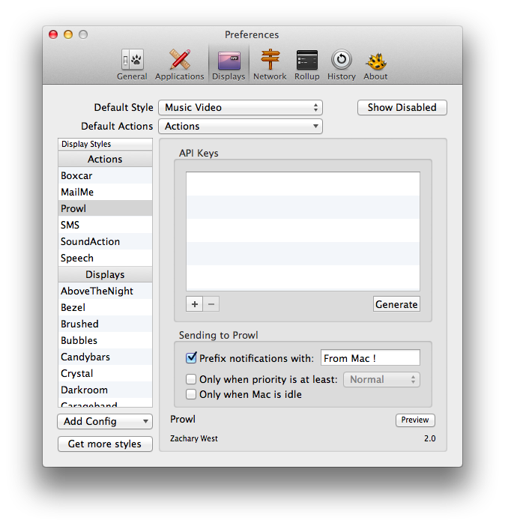Open the Default Actions dropdown
This screenshot has height=526, width=505.
point(241,126)
